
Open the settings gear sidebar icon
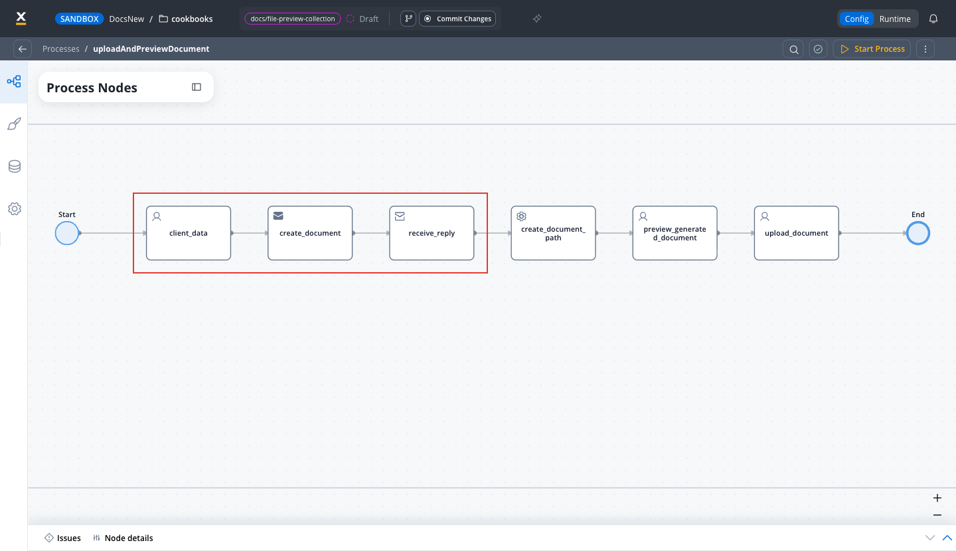click(14, 208)
